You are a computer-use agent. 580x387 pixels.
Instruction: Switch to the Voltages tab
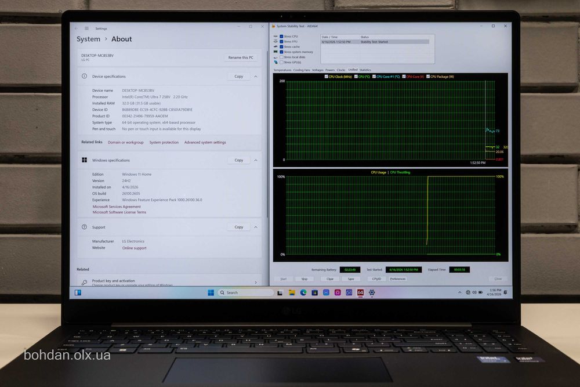(x=317, y=70)
